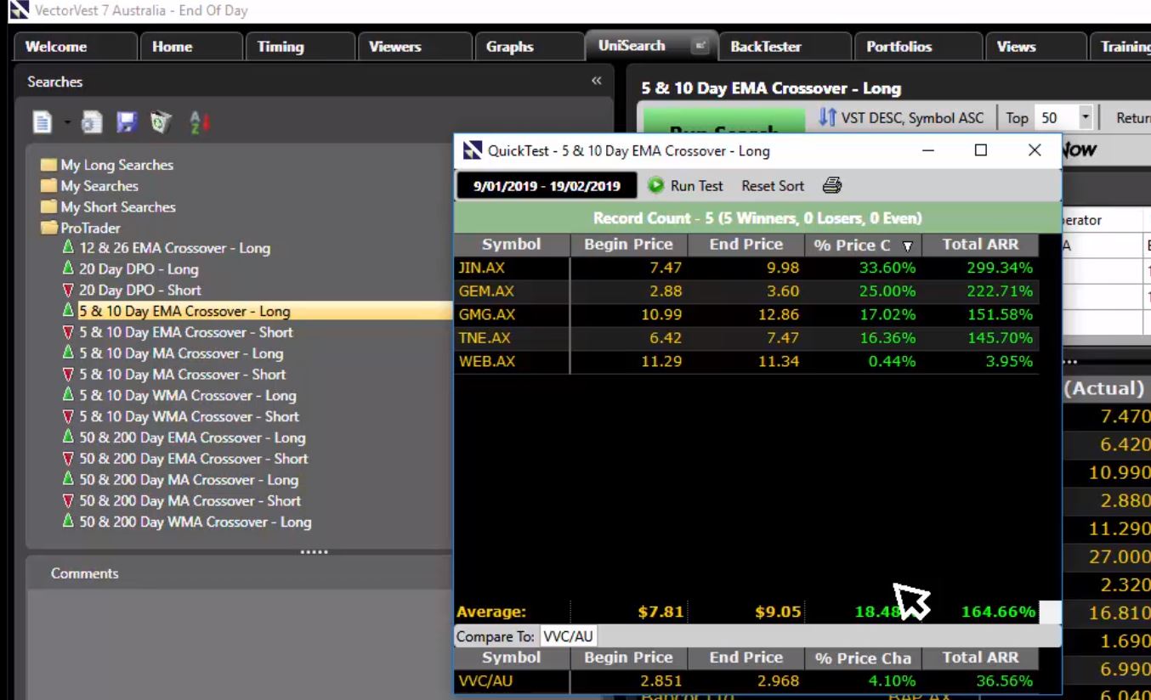Viewport: 1151px width, 700px height.
Task: Click Reset Sort in QuickTest
Action: (x=772, y=185)
